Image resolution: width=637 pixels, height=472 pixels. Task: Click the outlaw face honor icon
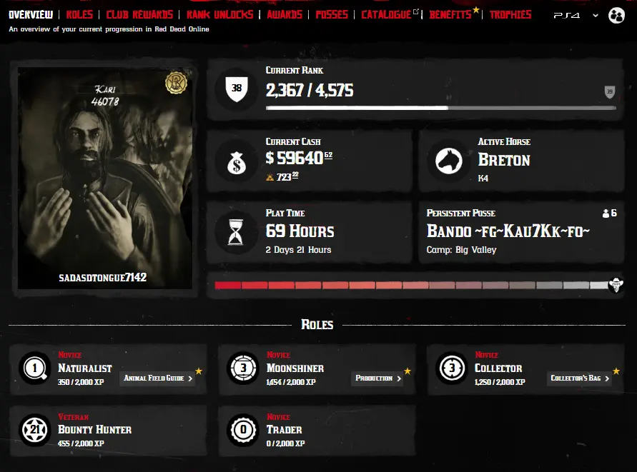pyautogui.click(x=616, y=284)
